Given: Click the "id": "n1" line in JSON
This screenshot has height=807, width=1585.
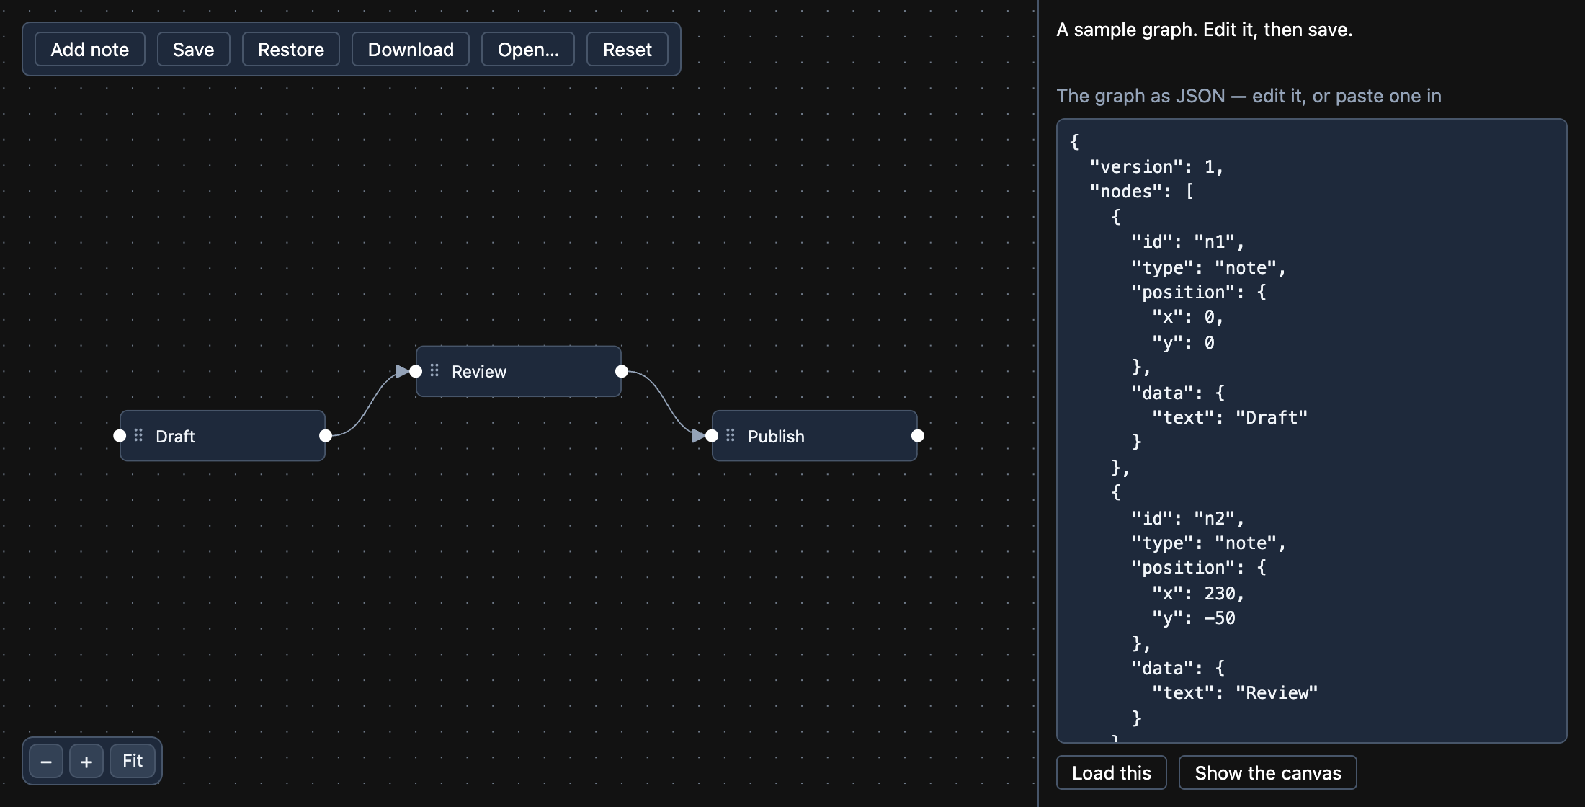Looking at the screenshot, I should [1188, 242].
